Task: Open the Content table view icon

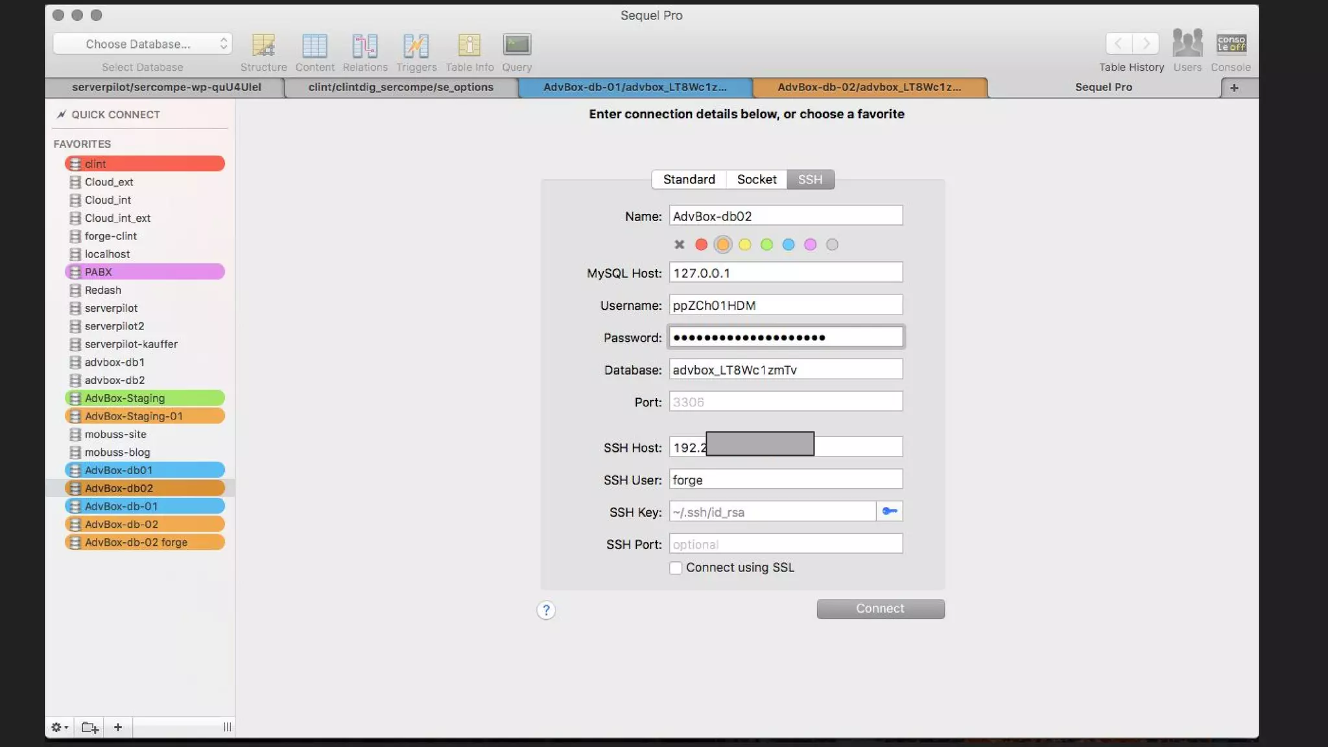Action: click(x=314, y=45)
